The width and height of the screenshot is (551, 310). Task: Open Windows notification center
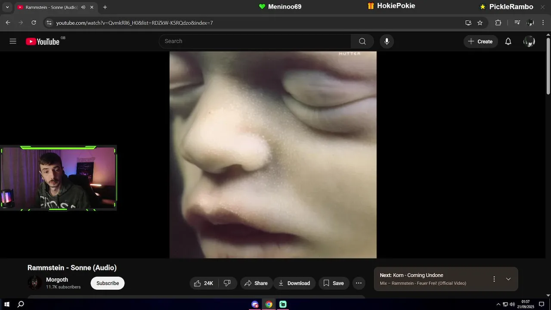click(542, 304)
